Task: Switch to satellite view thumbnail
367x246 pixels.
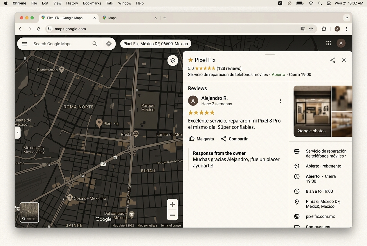Action: (29, 212)
